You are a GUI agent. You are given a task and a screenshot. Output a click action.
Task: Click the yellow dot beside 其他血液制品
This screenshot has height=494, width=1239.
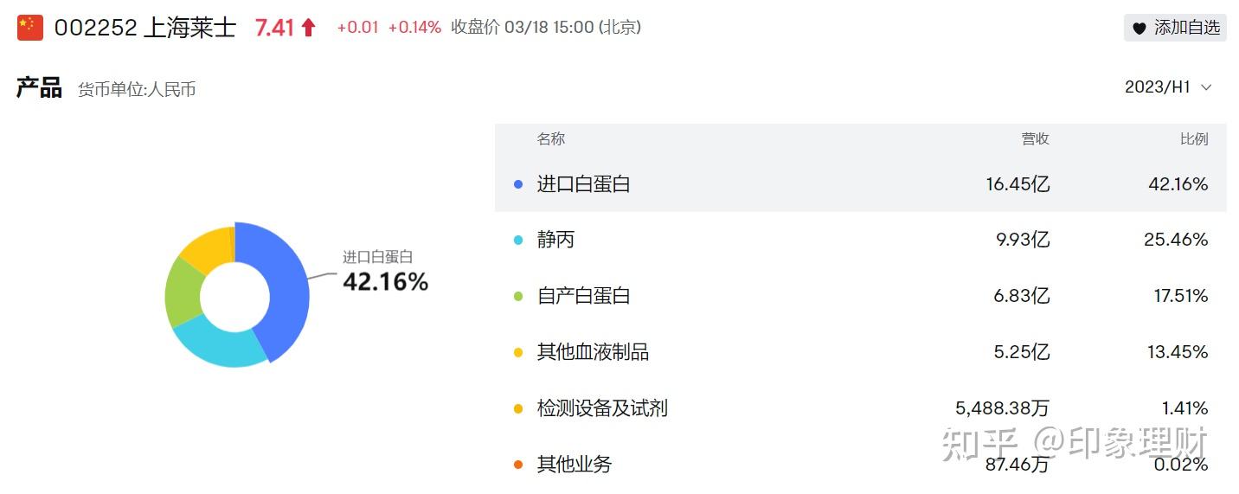(x=518, y=352)
